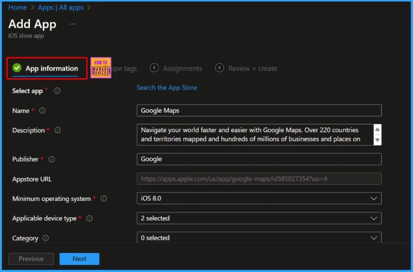Screen dimensions: 413x272
Task: Show info tooltip for Description
Action: click(57, 130)
